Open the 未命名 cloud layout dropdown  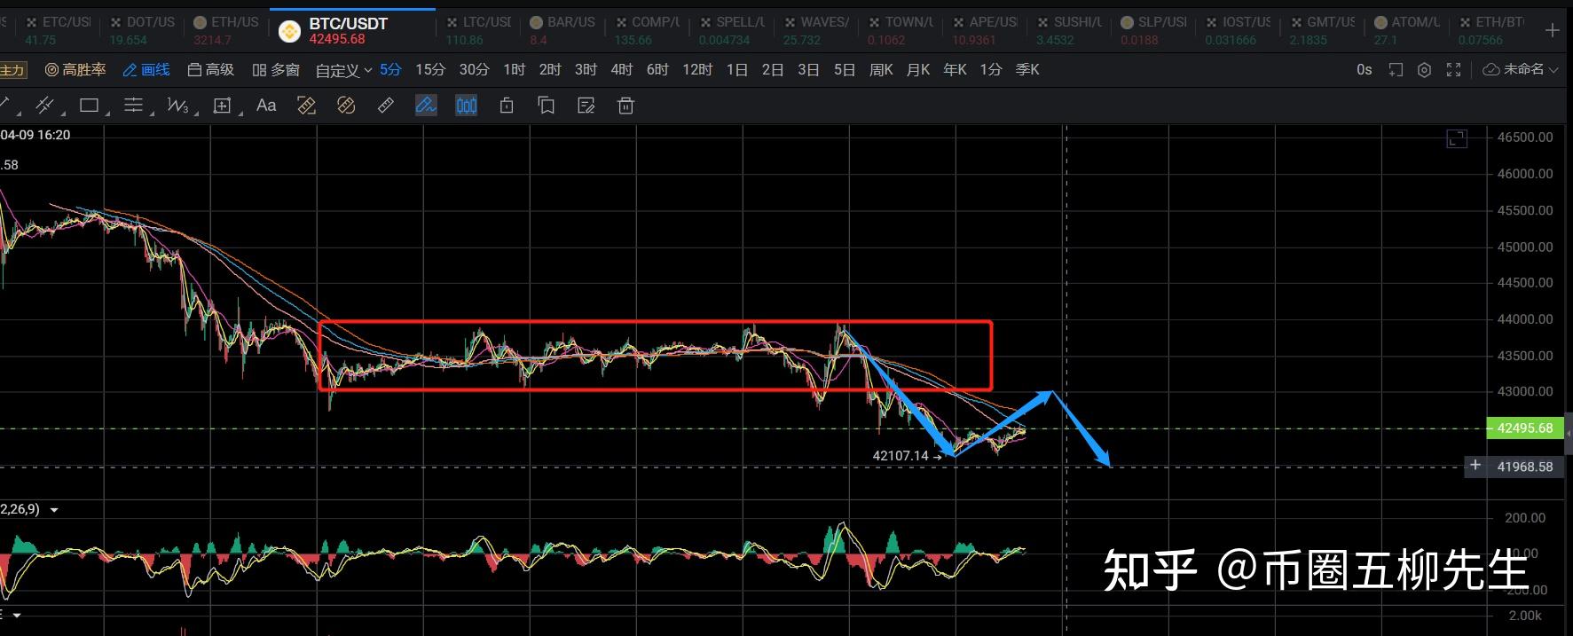click(x=1521, y=69)
